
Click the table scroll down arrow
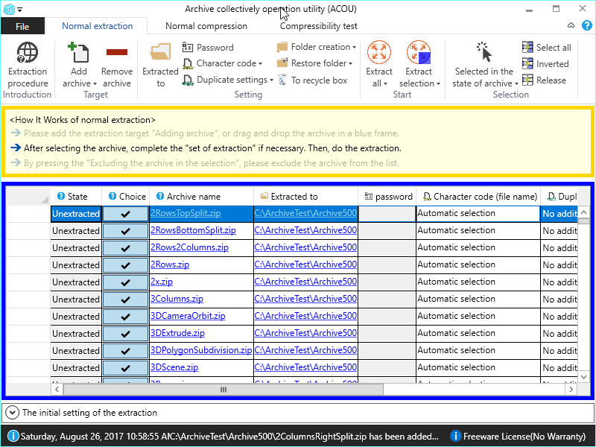tap(584, 377)
